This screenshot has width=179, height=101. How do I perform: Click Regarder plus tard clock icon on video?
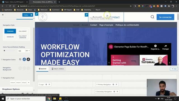point(156,46)
